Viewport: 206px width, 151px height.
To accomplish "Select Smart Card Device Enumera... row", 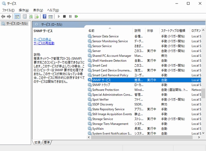I will (144, 70).
